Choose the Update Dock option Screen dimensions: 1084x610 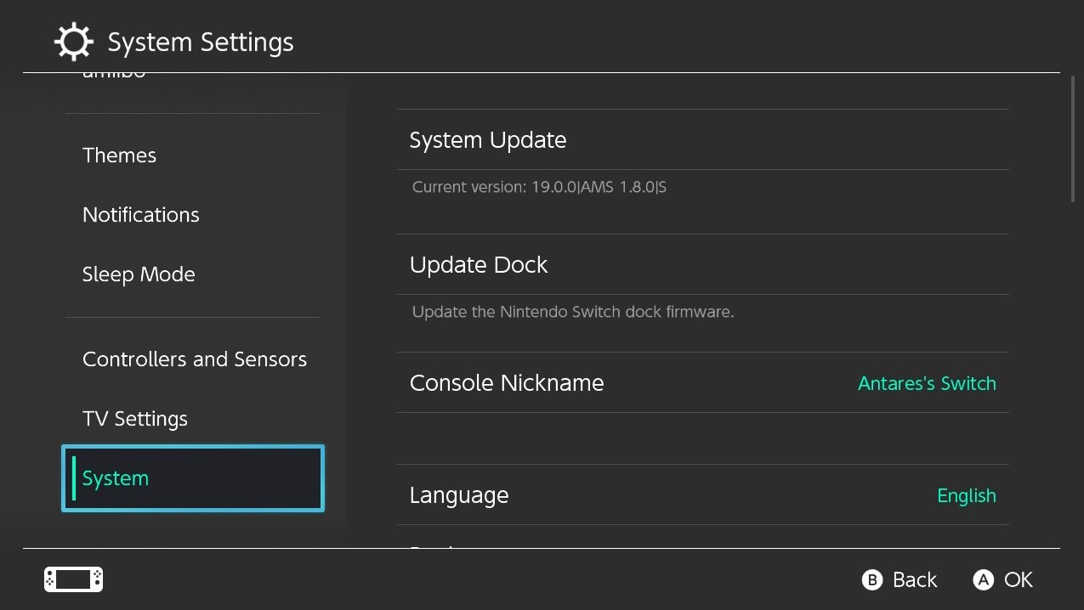479,265
